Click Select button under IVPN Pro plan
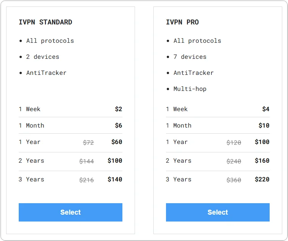The width and height of the screenshot is (288, 241). click(218, 212)
